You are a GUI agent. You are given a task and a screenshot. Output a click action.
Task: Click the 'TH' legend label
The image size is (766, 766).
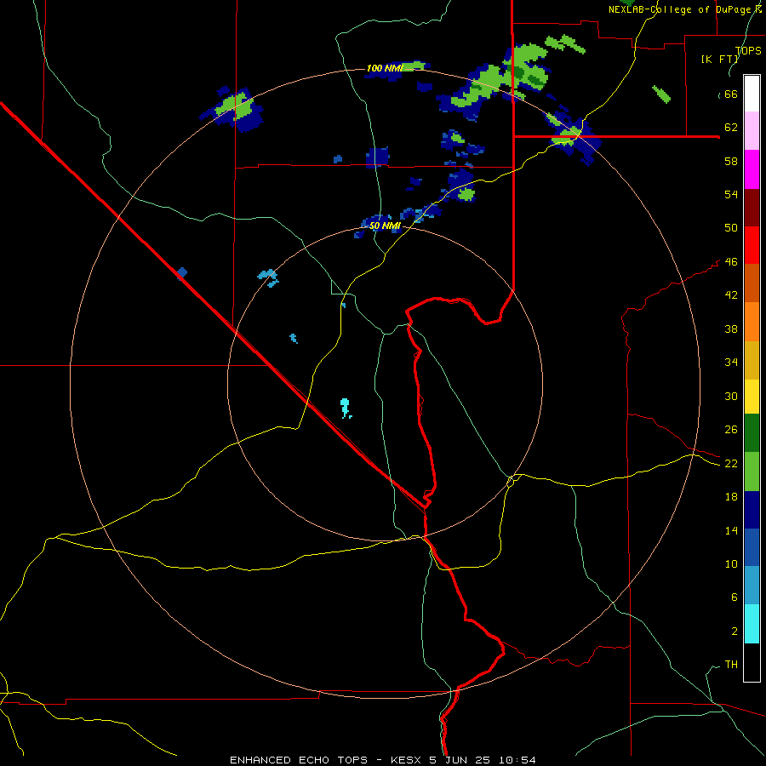[731, 664]
